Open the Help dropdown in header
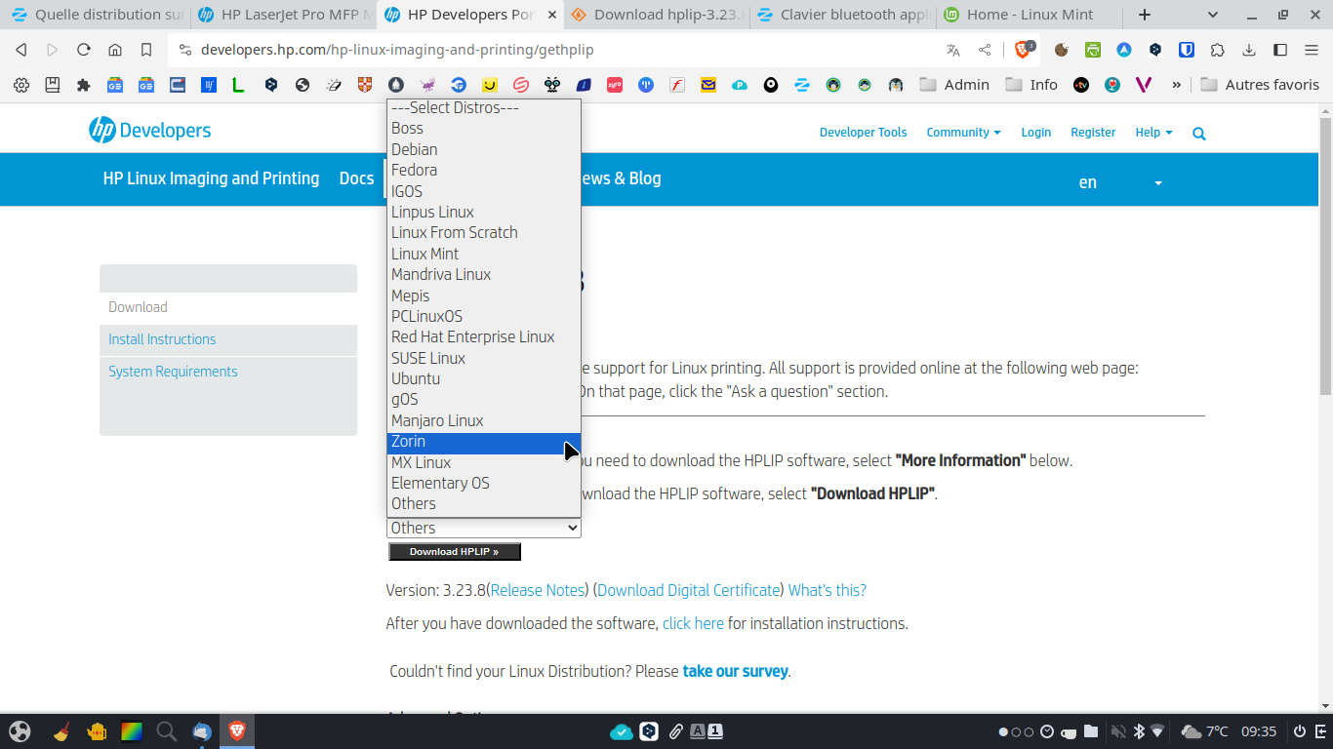 (1153, 133)
